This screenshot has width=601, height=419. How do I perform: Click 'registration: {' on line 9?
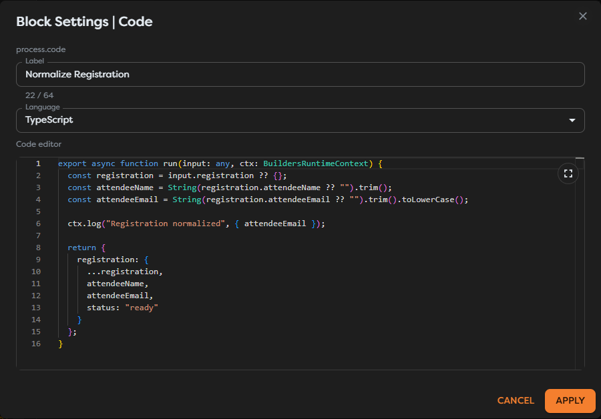(x=113, y=260)
